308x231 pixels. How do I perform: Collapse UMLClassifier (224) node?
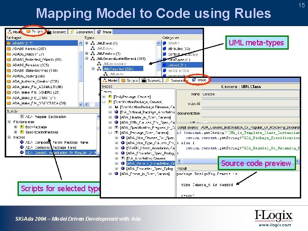pos(93,69)
